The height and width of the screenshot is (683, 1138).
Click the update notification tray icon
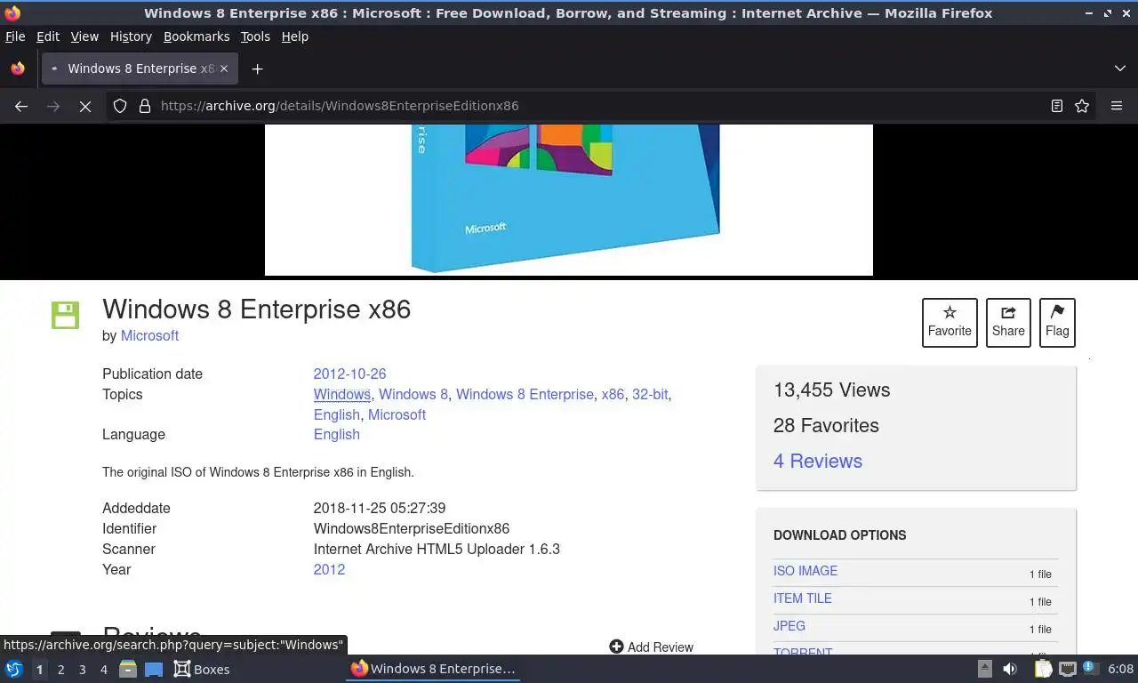click(1089, 669)
